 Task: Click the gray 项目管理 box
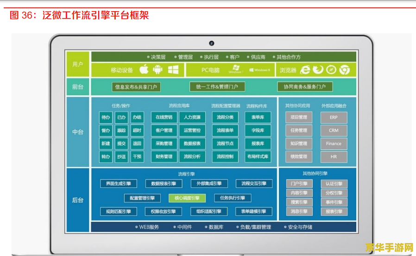coord(299,118)
